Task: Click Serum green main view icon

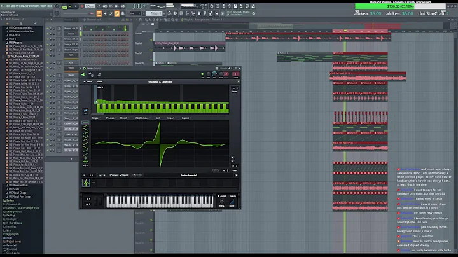Action: tap(83, 75)
